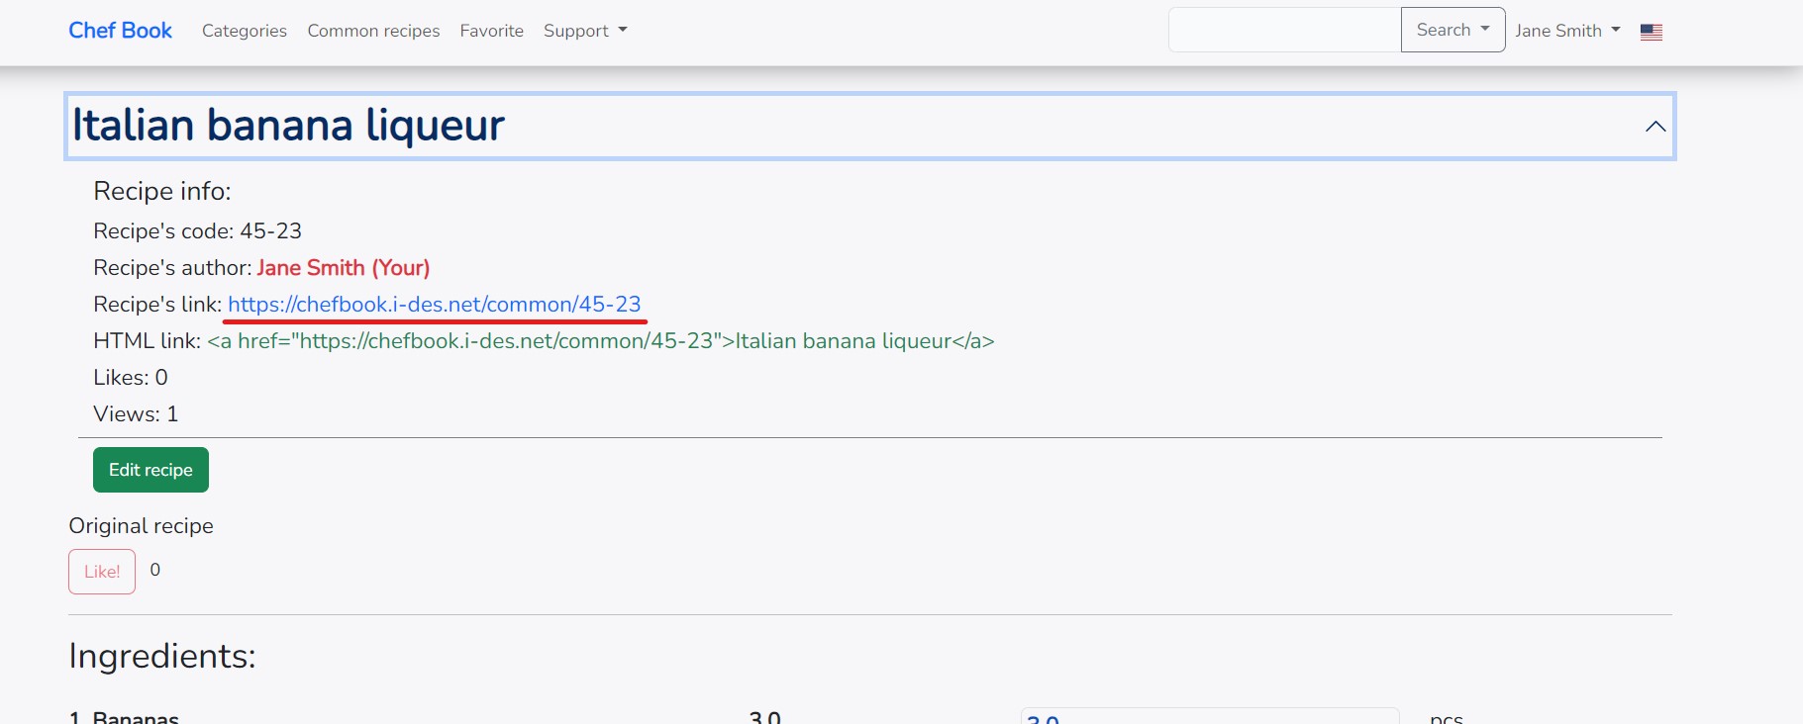Click the author name Jane Smith (Your)
Viewport: 1803px width, 724px height.
(343, 268)
